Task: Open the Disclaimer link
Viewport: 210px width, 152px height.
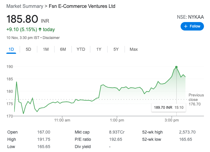Action: (x=51, y=38)
